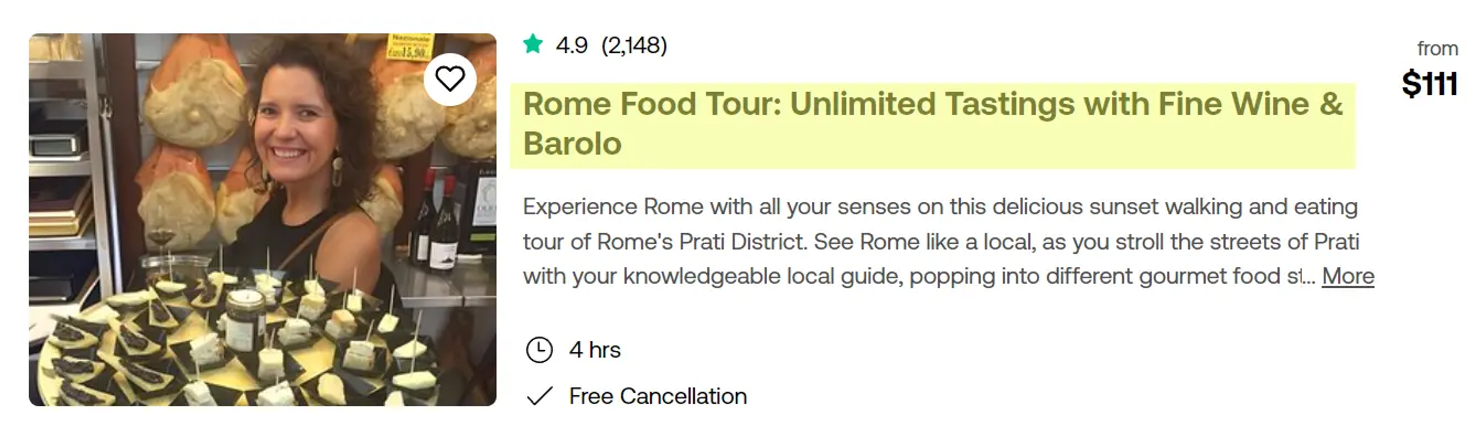Viewport: 1478px width, 440px height.
Task: Open the Rome Food Tour title link
Action: pyautogui.click(x=932, y=123)
